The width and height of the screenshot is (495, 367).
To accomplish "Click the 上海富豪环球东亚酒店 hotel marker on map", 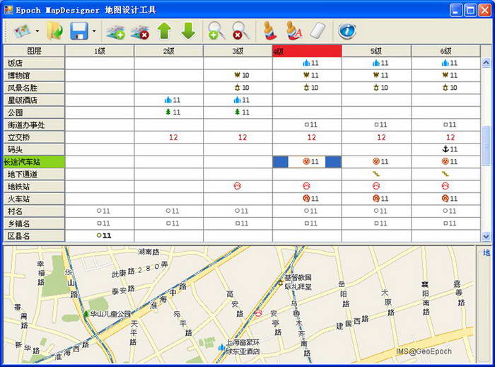I will coord(221,348).
